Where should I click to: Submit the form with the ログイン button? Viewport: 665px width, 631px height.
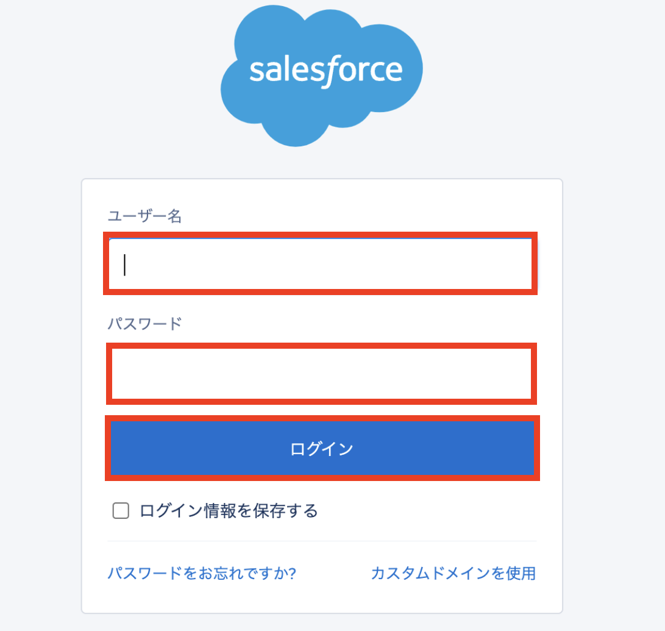point(321,449)
